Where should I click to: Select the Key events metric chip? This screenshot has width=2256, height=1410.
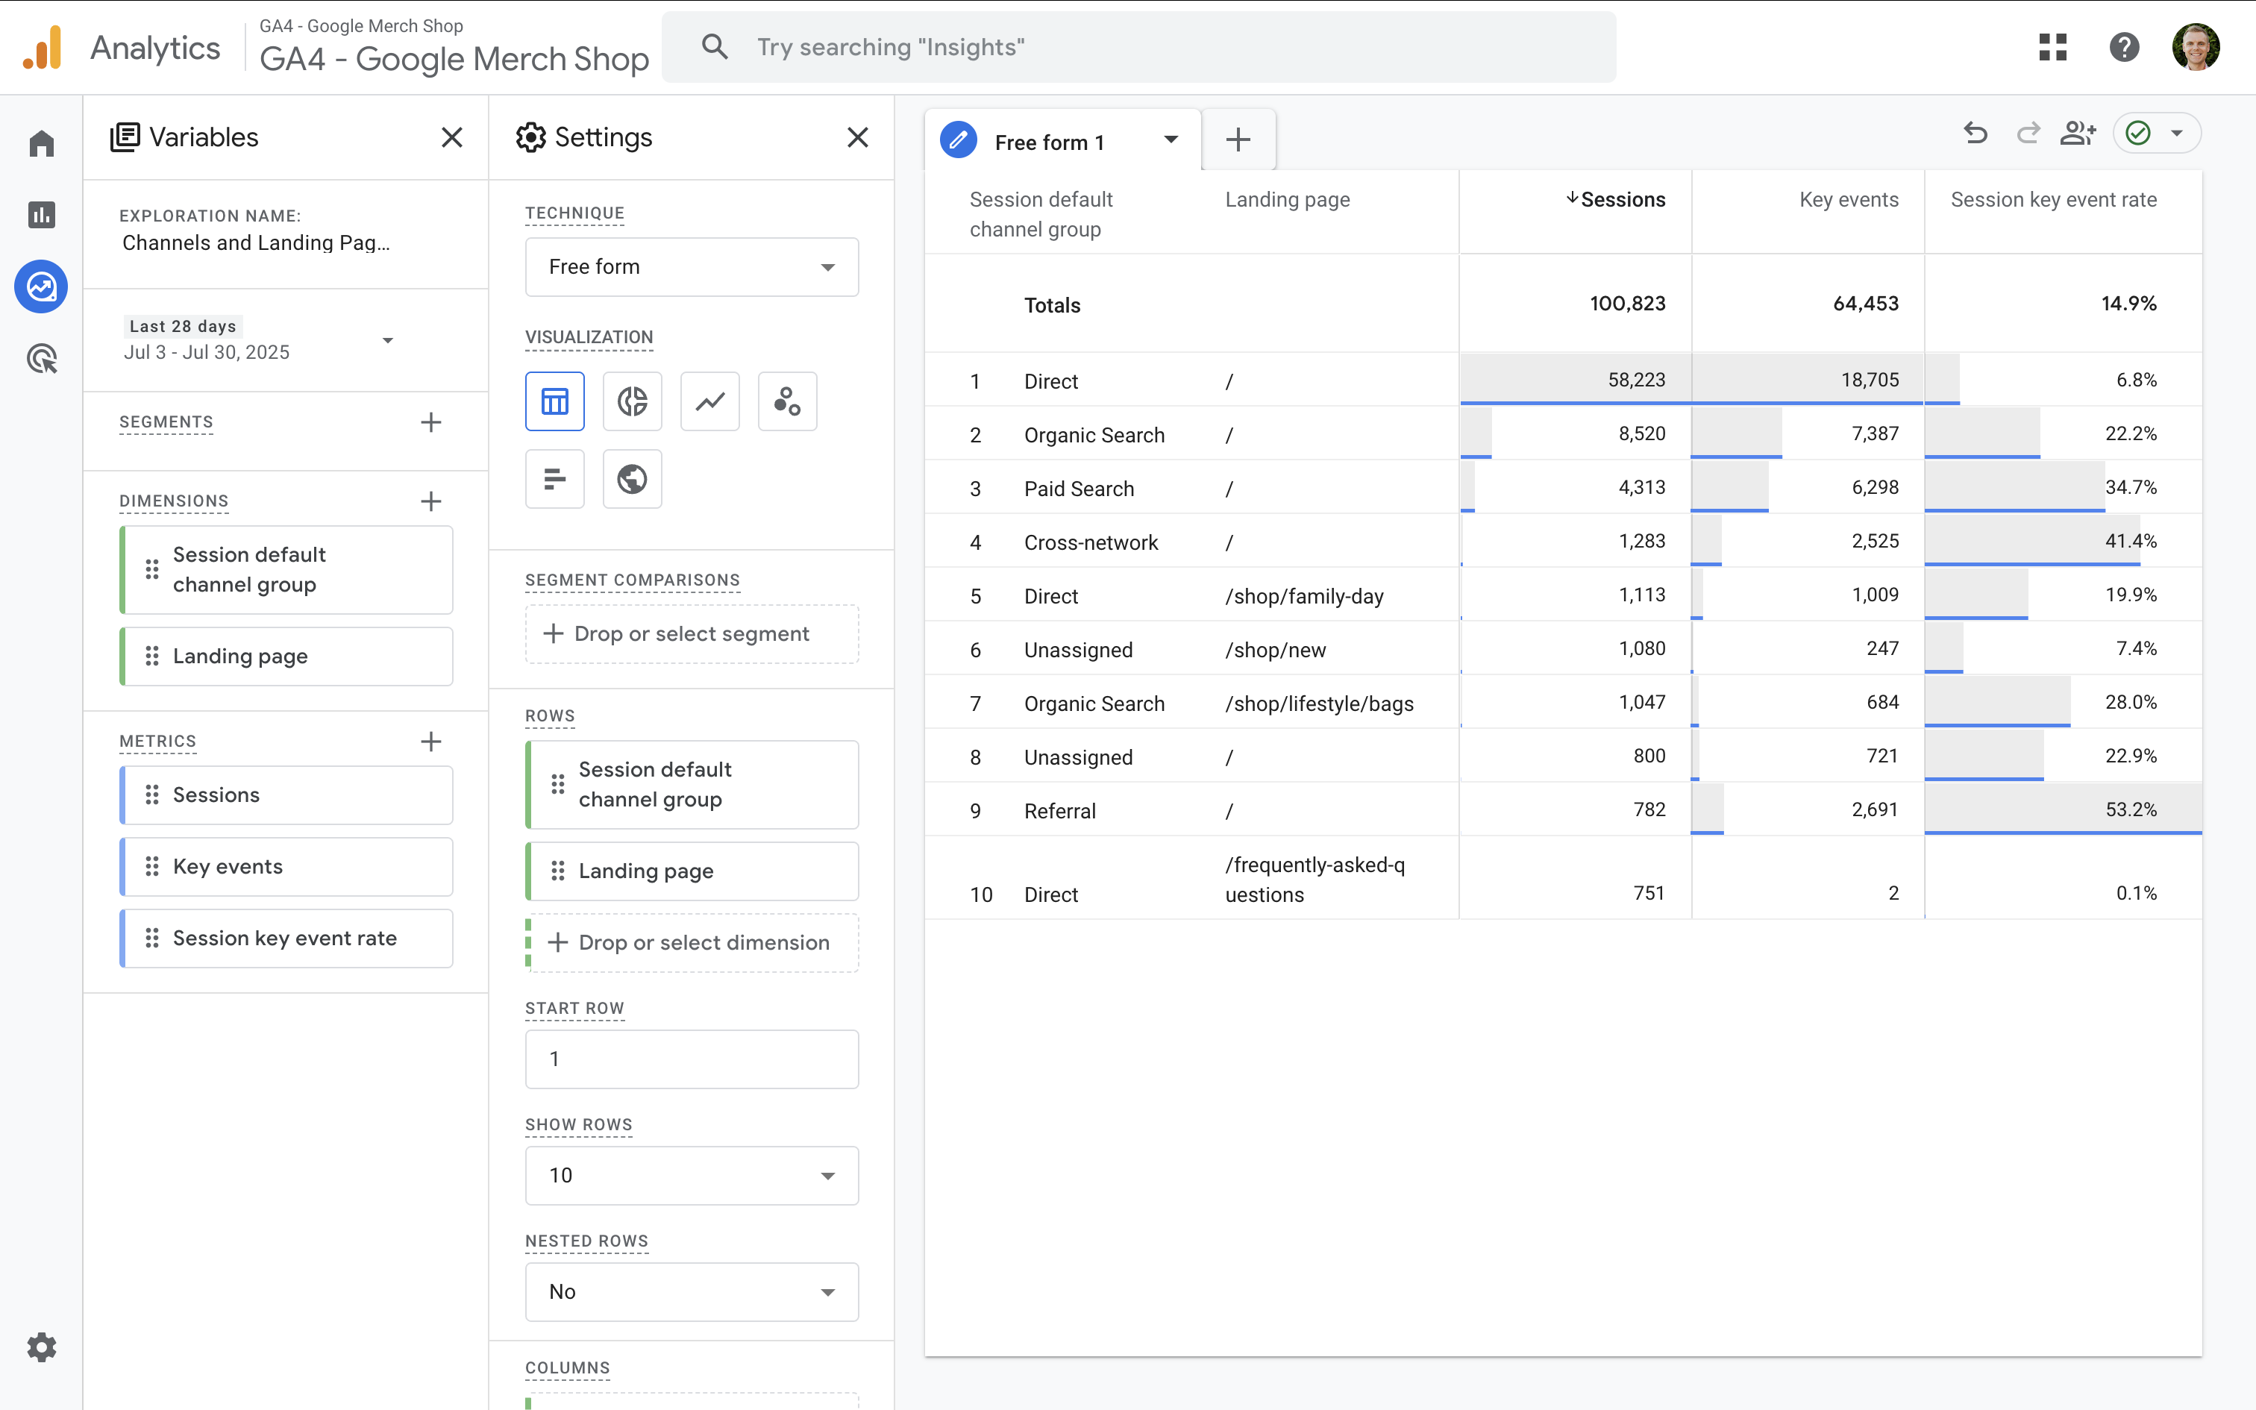(x=286, y=866)
